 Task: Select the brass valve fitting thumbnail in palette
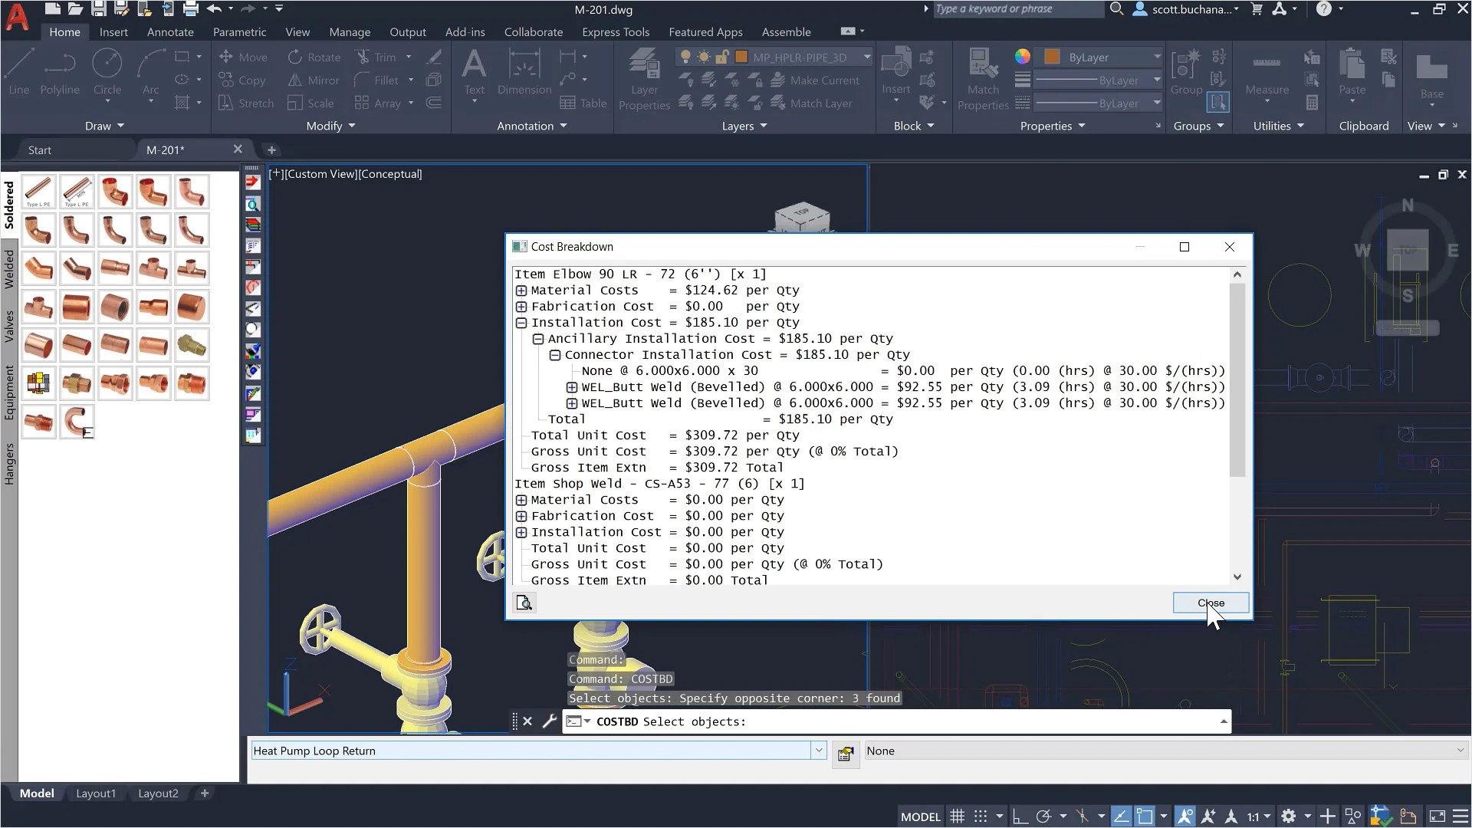[x=192, y=345]
